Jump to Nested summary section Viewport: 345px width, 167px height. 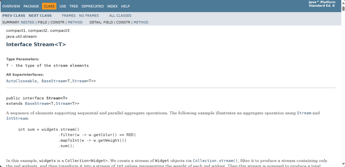(27, 22)
